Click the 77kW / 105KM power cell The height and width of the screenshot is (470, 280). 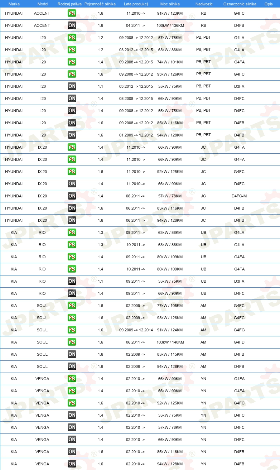pyautogui.click(x=170, y=306)
